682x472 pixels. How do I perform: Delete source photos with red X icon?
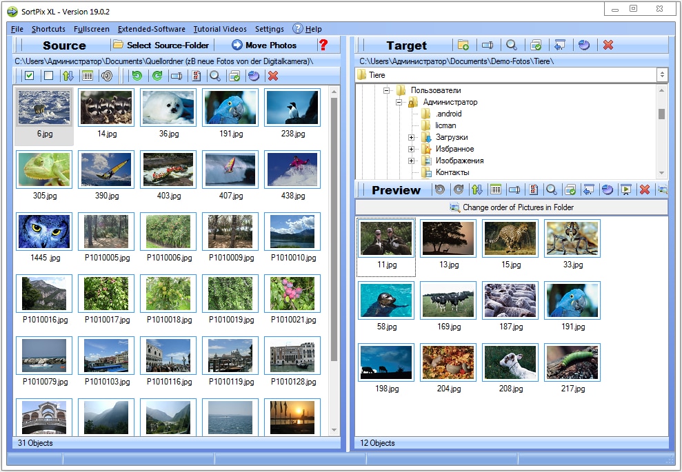click(x=273, y=76)
